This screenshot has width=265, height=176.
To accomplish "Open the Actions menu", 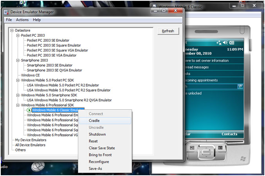I will [x=22, y=20].
